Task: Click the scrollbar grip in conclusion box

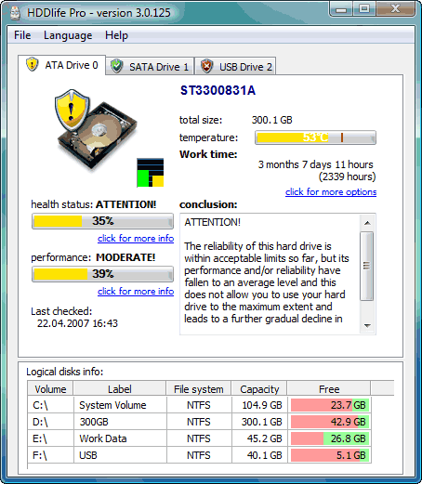Action: 367,266
